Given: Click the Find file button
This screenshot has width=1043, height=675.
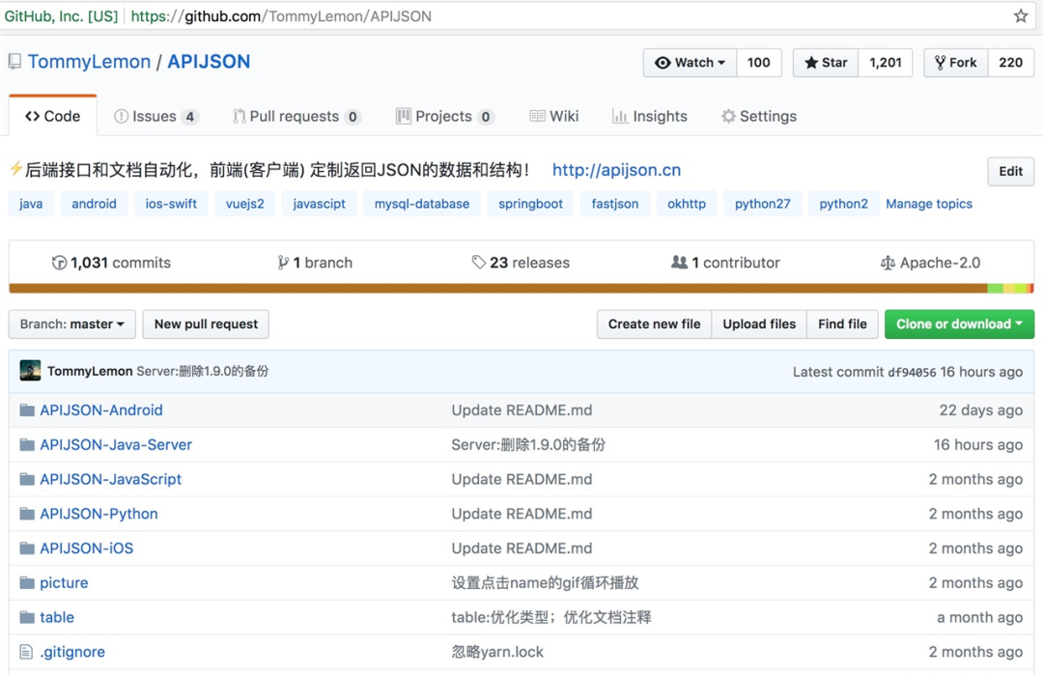Looking at the screenshot, I should [x=842, y=323].
